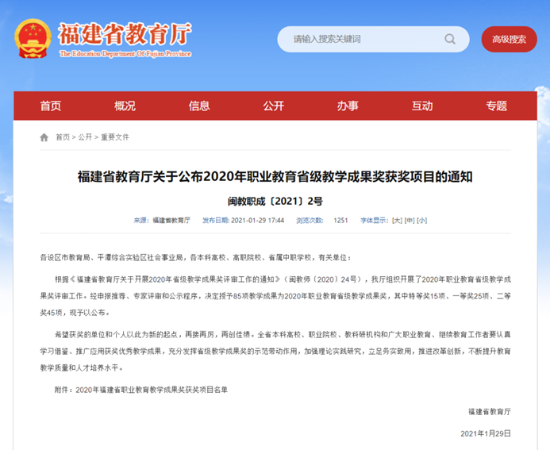Click the magnifier search icon

[449, 39]
